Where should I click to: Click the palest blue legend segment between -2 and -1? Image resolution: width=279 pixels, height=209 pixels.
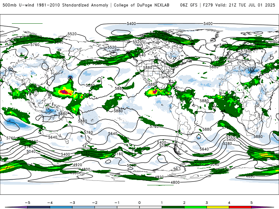pos(106,207)
